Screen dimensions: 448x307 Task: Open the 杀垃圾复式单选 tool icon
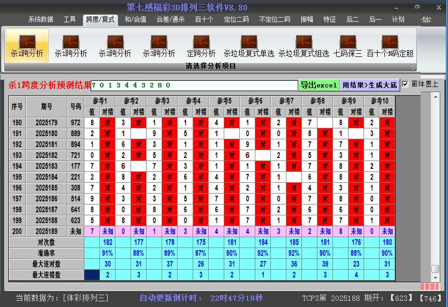click(x=249, y=46)
